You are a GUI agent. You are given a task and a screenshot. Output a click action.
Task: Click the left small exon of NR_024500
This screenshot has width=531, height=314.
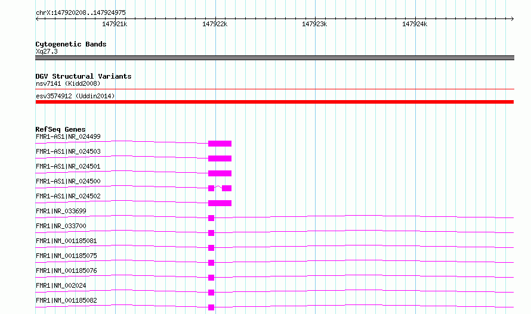point(211,188)
